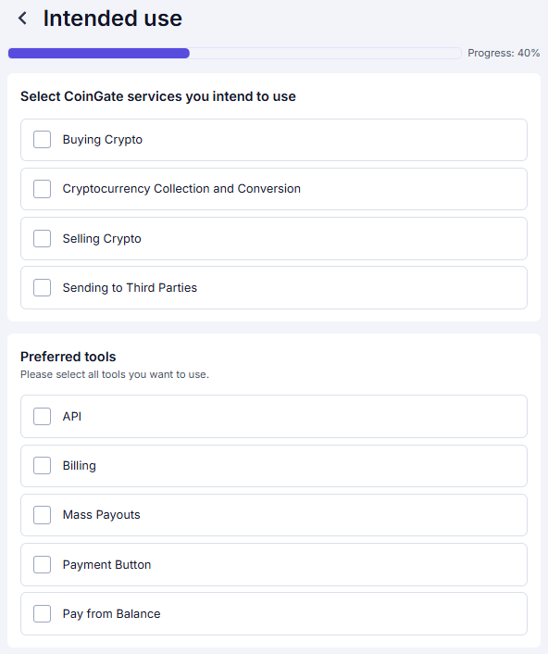548x654 pixels.
Task: Click the Payment Button label text
Action: pos(106,565)
